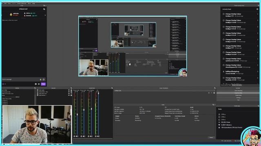This screenshot has width=261, height=146.
Task: Open settings gear of first mixer channel
Action: (x=74, y=136)
